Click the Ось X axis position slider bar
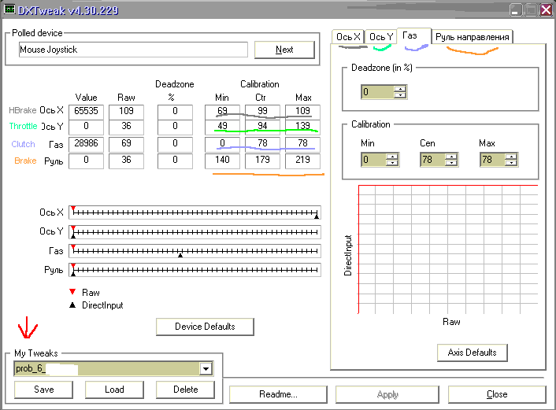This screenshot has width=556, height=410. click(x=195, y=212)
